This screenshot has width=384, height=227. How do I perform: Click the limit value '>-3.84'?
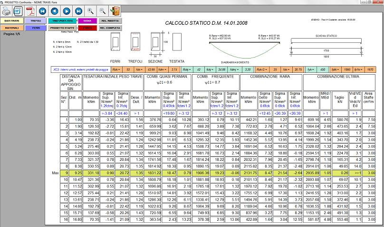coord(107,113)
